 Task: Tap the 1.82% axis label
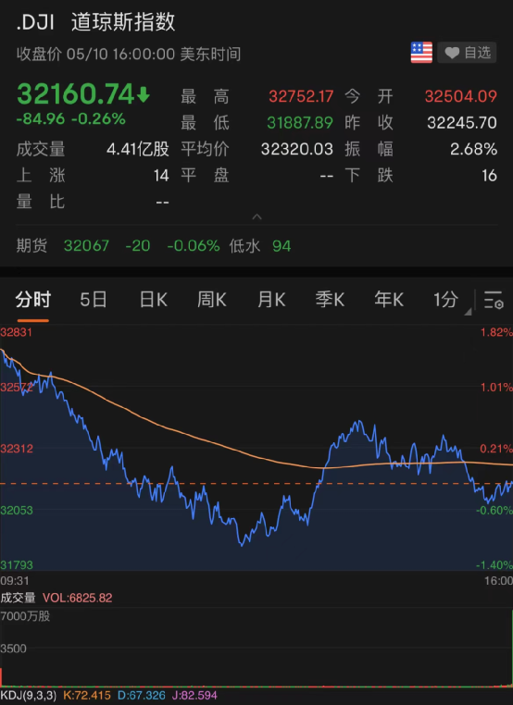pyautogui.click(x=496, y=332)
